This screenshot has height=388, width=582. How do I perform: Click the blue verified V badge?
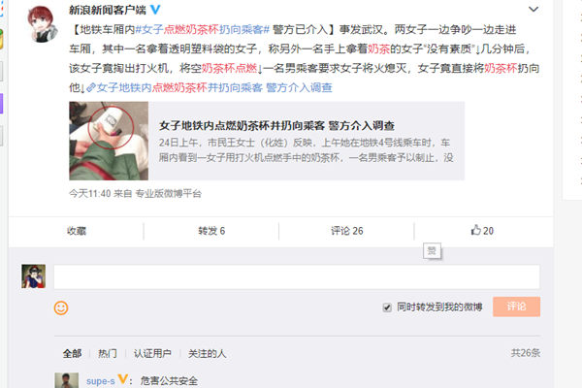155,10
